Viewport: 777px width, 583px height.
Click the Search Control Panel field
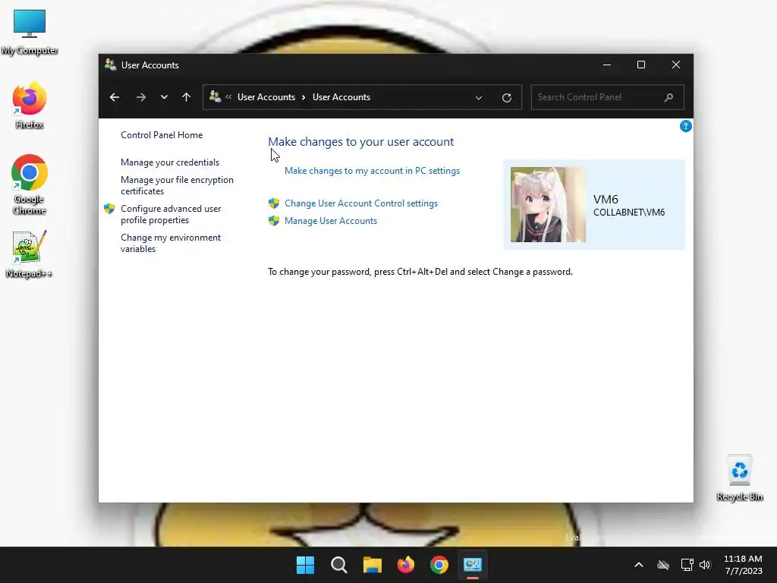[x=607, y=97]
